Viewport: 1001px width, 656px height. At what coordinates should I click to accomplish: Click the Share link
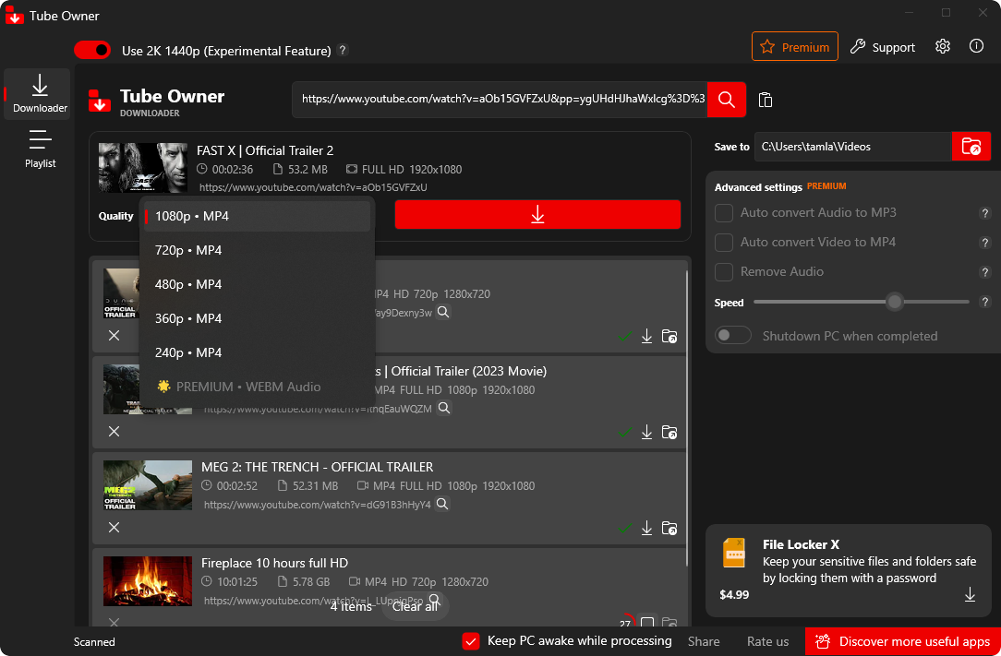pyautogui.click(x=704, y=641)
